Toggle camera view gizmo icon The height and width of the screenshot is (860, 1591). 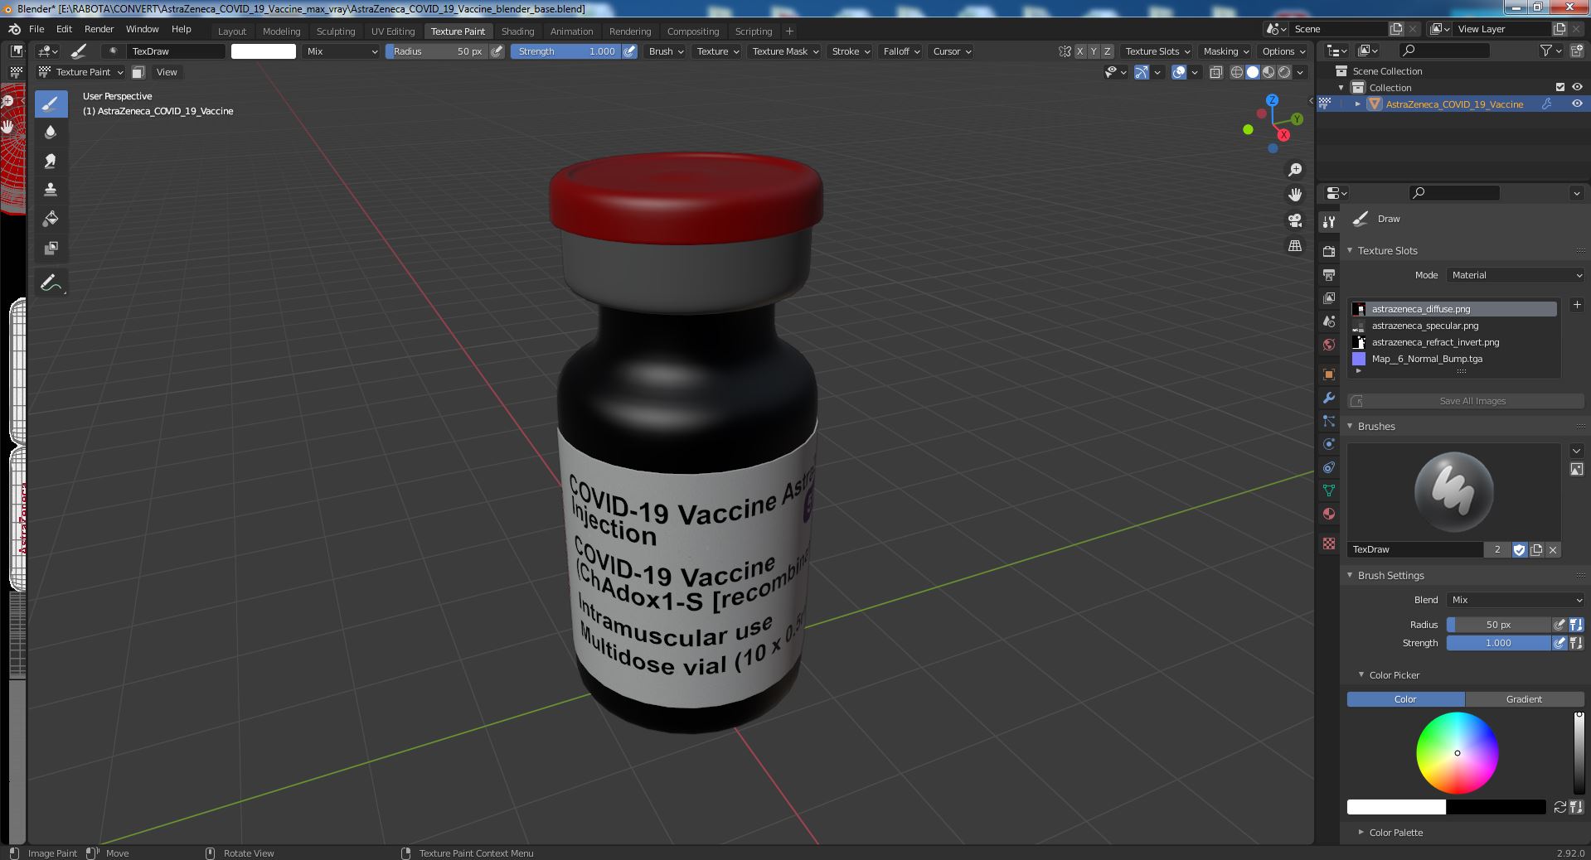(x=1295, y=220)
